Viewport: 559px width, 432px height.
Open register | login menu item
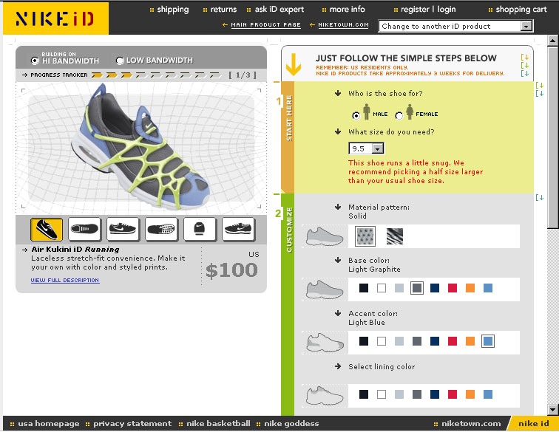pyautogui.click(x=428, y=10)
